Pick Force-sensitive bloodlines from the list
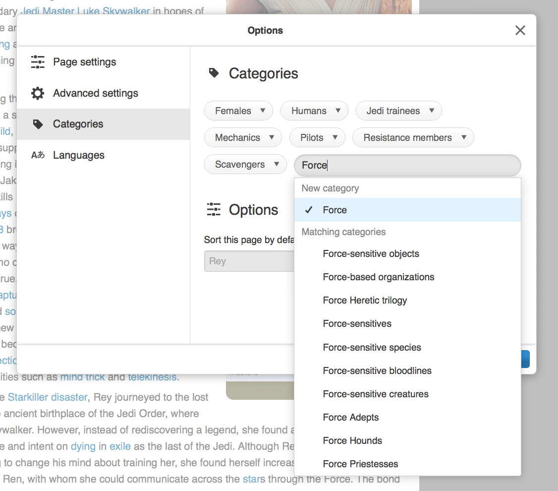This screenshot has width=558, height=491. coord(377,371)
